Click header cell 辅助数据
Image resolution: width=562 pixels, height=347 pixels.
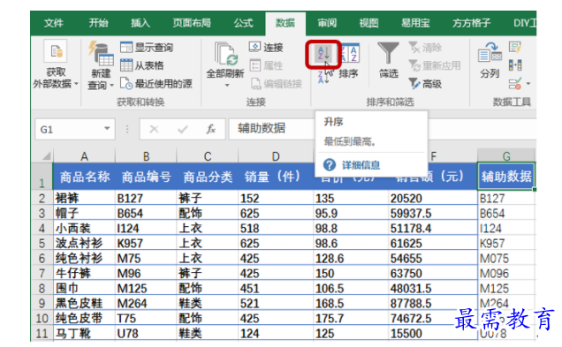[506, 177]
